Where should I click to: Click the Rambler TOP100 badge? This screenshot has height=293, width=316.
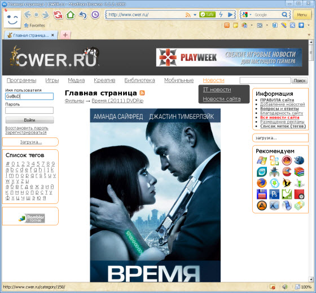coord(32,218)
